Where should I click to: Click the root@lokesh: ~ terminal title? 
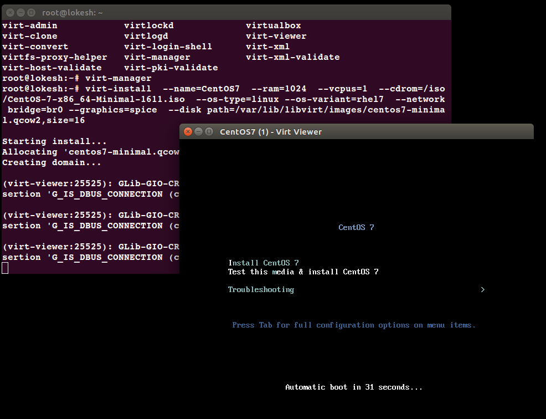click(73, 13)
